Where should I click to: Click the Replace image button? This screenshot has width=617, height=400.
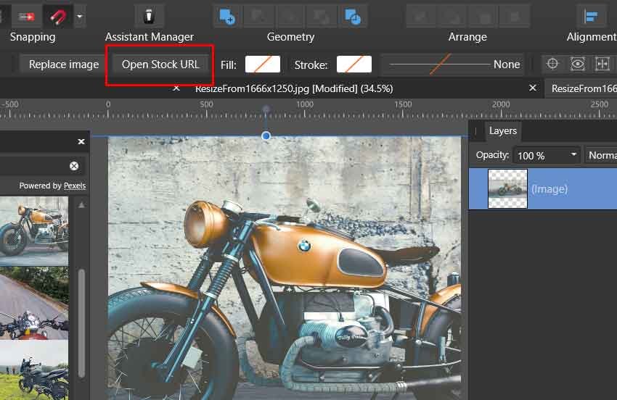click(64, 64)
